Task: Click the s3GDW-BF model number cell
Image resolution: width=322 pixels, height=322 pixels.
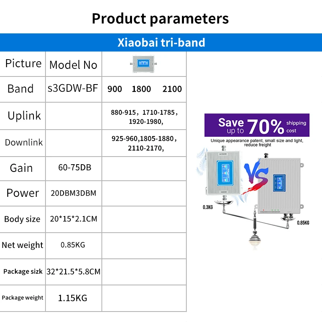Action: click(x=73, y=89)
